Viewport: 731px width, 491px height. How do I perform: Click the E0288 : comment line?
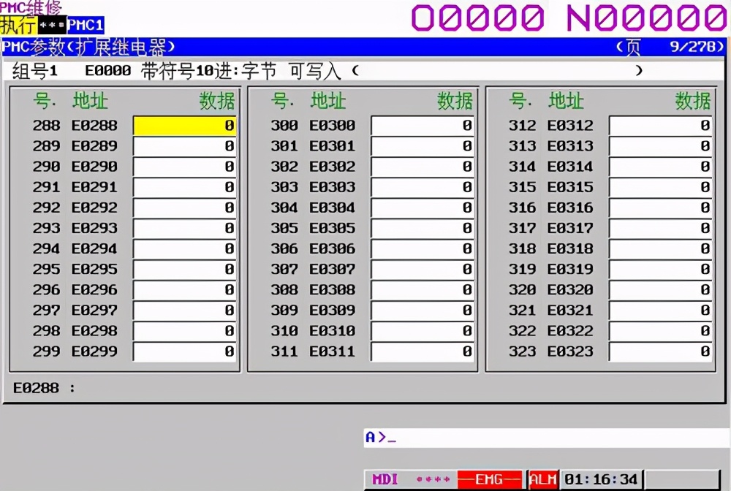44,388
